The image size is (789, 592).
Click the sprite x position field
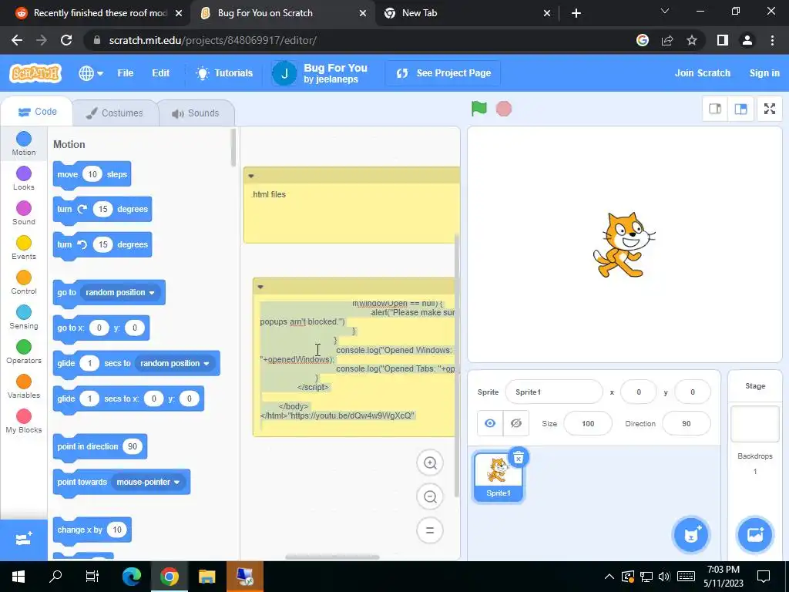(x=639, y=392)
